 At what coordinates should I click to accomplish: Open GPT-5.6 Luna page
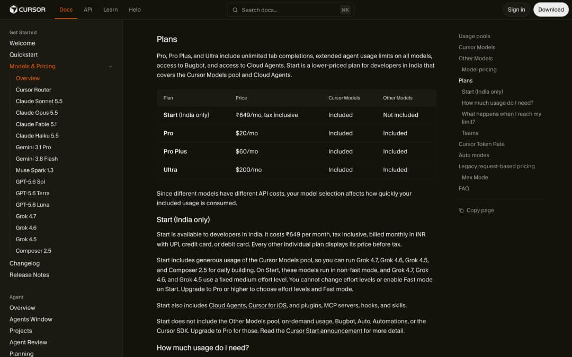tap(32, 205)
